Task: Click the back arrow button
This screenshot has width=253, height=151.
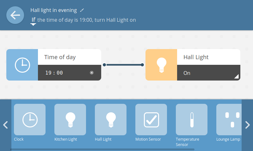Action: point(15,15)
